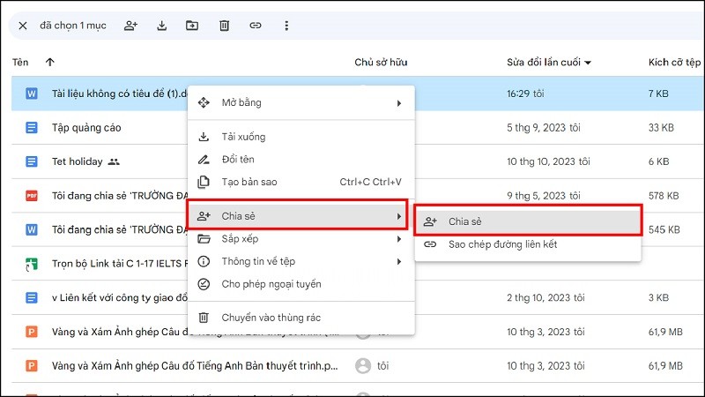Choose 'Chuyển vào thùng rác' menu entry
705x397 pixels.
click(x=301, y=318)
